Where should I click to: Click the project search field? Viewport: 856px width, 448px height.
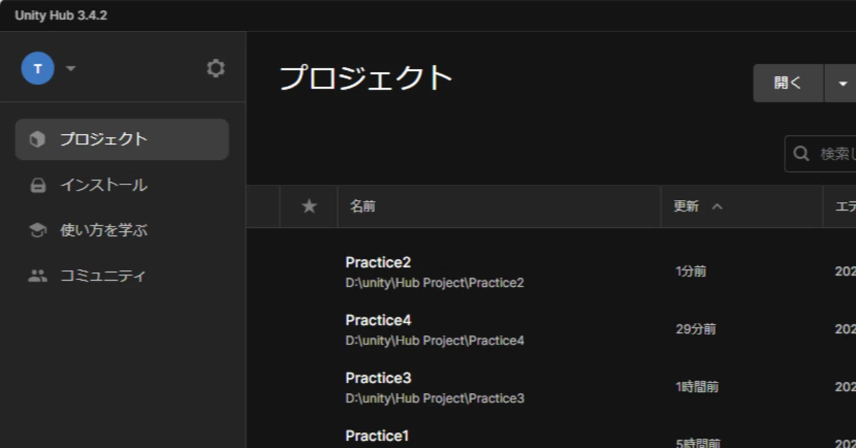821,154
